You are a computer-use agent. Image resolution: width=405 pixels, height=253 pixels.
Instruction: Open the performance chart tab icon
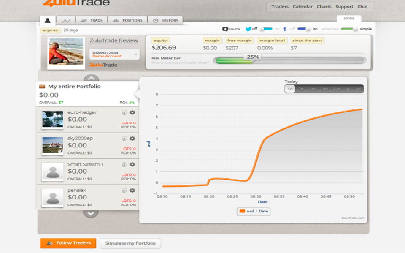66,20
